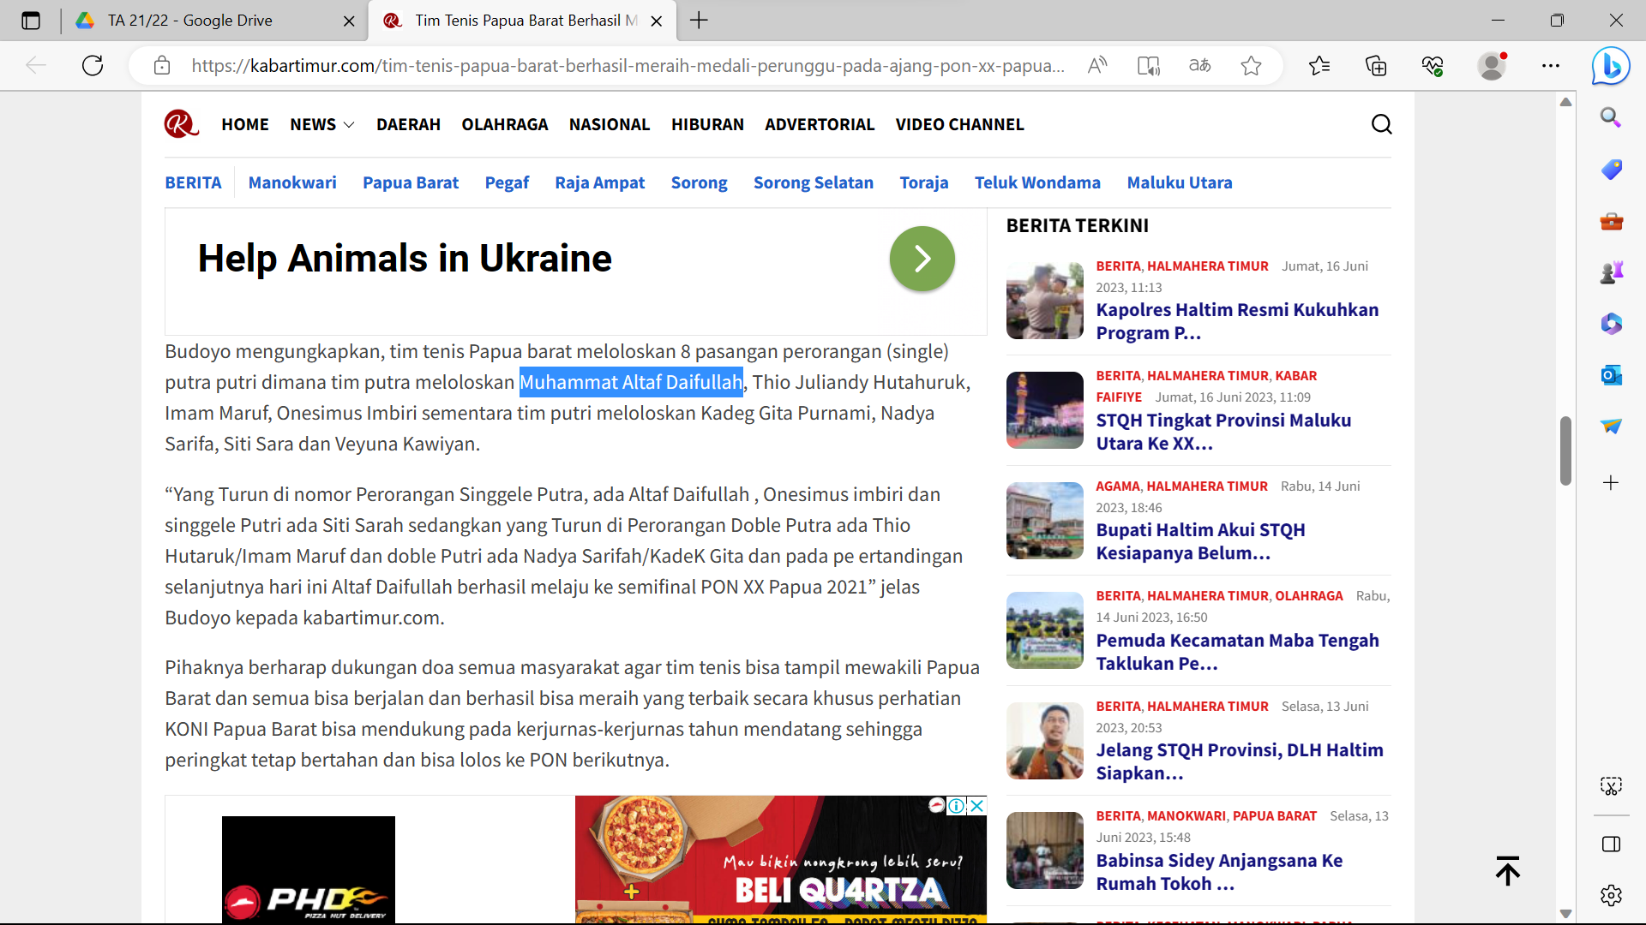Image resolution: width=1646 pixels, height=925 pixels.
Task: Open the site search magnifier icon
Action: click(1381, 124)
